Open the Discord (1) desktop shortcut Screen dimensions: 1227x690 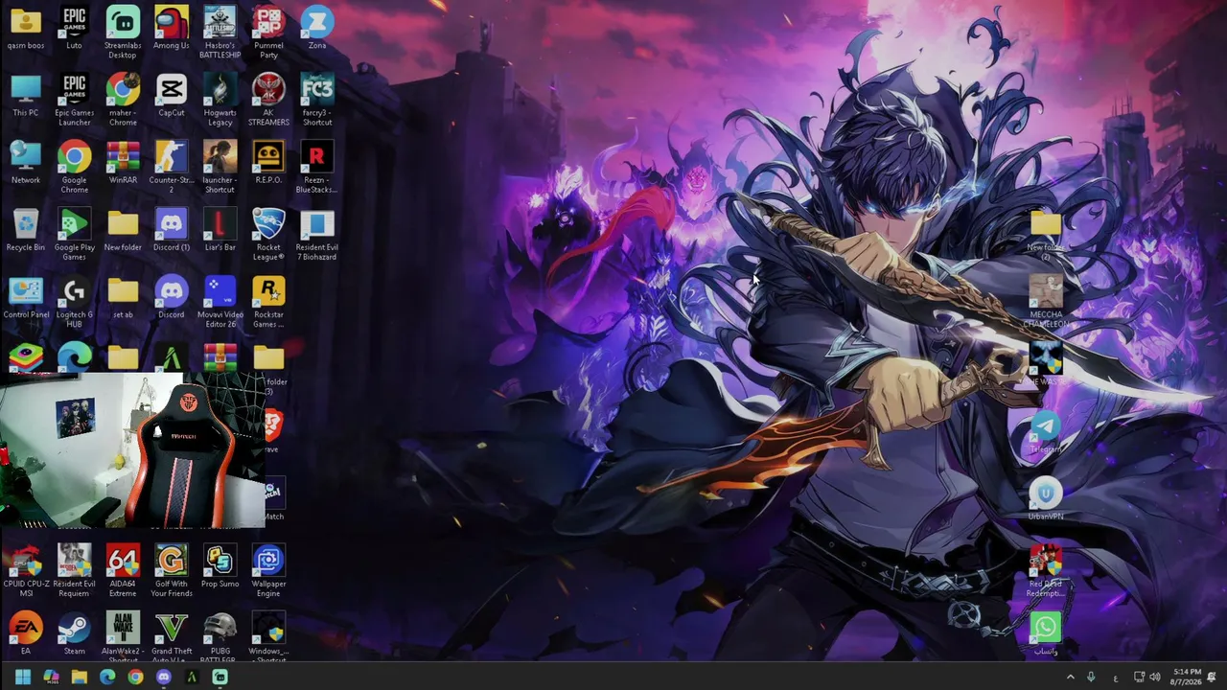tap(172, 230)
